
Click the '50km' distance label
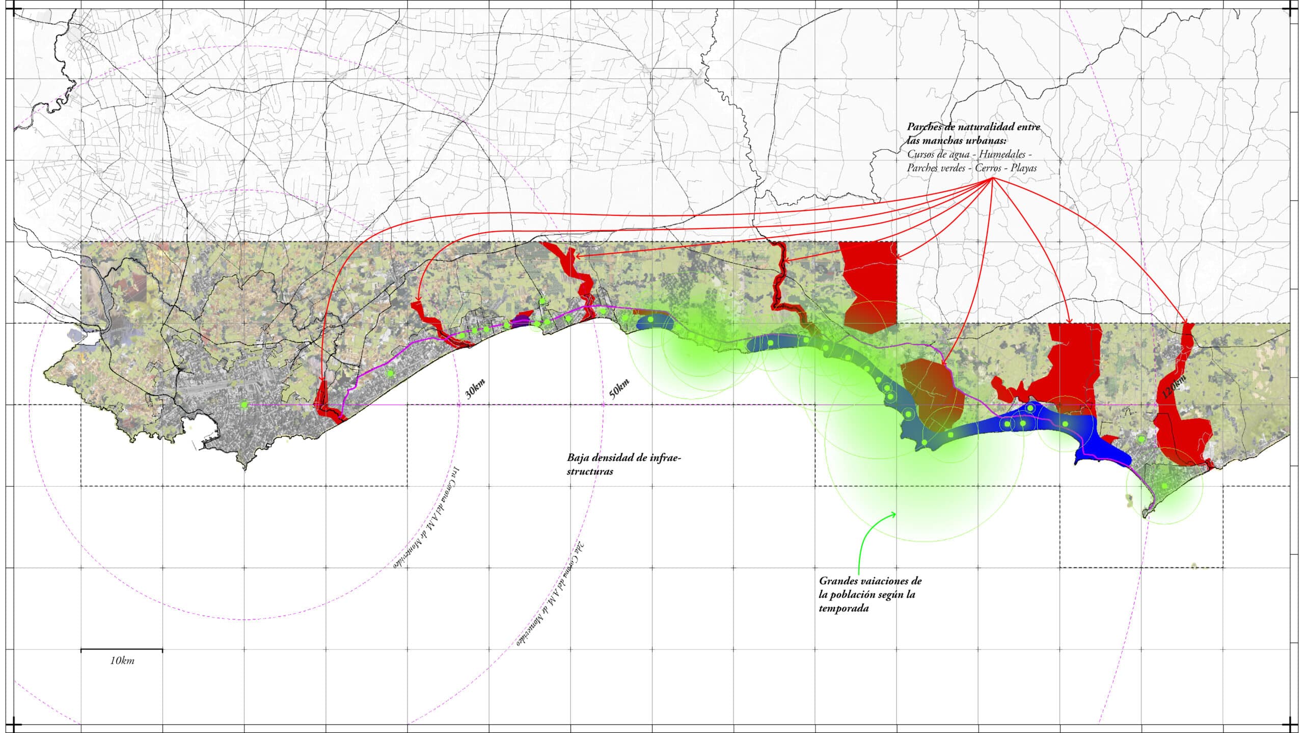click(x=619, y=388)
